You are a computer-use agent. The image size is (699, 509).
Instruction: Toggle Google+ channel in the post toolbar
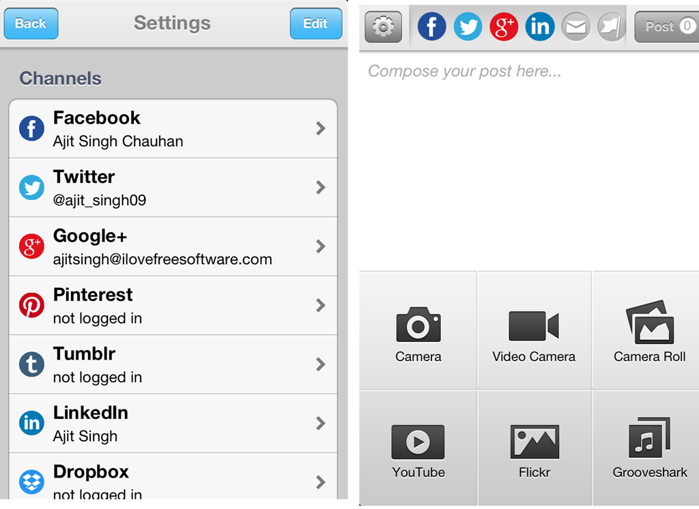504,27
